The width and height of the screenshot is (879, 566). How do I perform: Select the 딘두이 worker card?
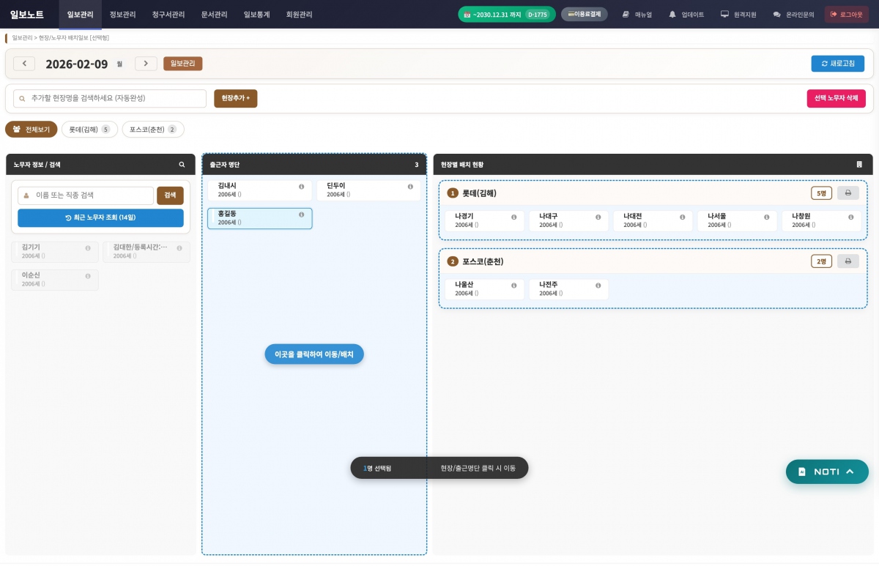click(359, 190)
